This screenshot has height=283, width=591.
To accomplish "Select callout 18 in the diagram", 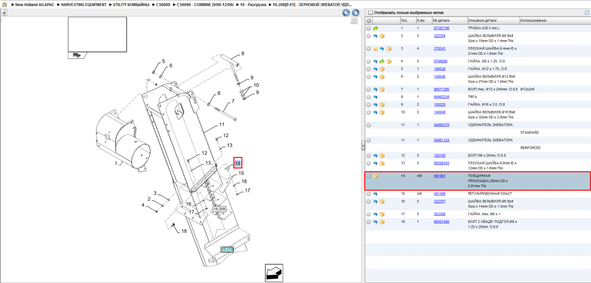I will point(184,231).
